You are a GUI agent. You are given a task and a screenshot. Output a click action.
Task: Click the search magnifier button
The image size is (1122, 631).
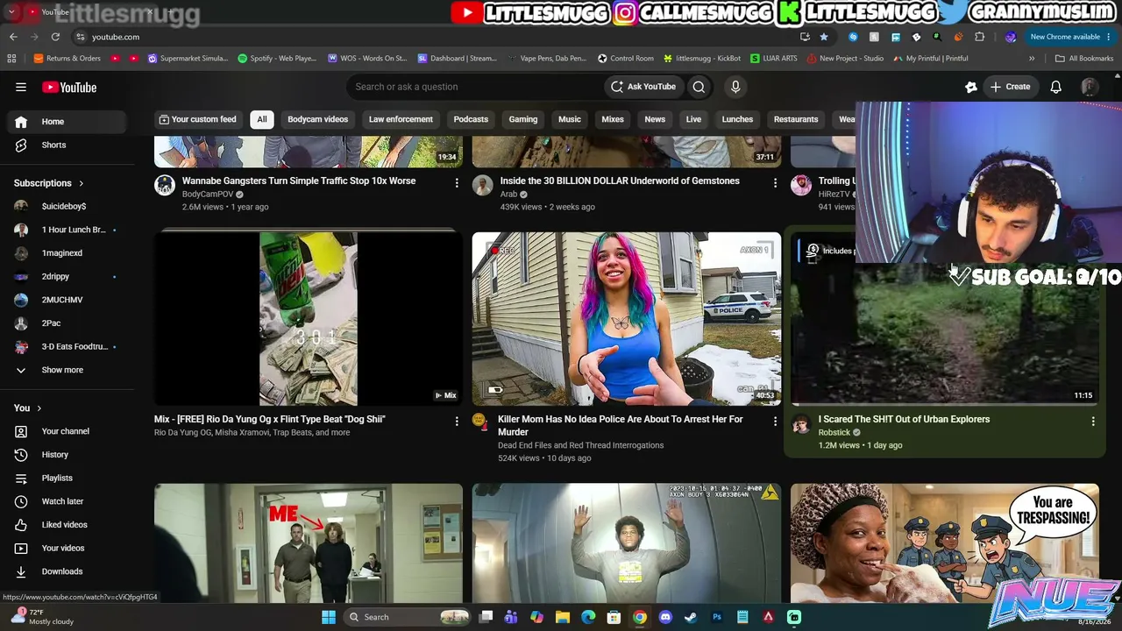699,87
